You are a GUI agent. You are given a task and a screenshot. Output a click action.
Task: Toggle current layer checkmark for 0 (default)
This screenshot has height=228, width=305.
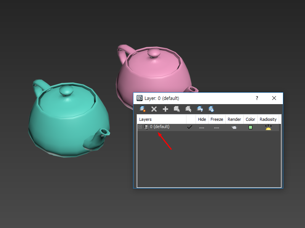coord(189,127)
